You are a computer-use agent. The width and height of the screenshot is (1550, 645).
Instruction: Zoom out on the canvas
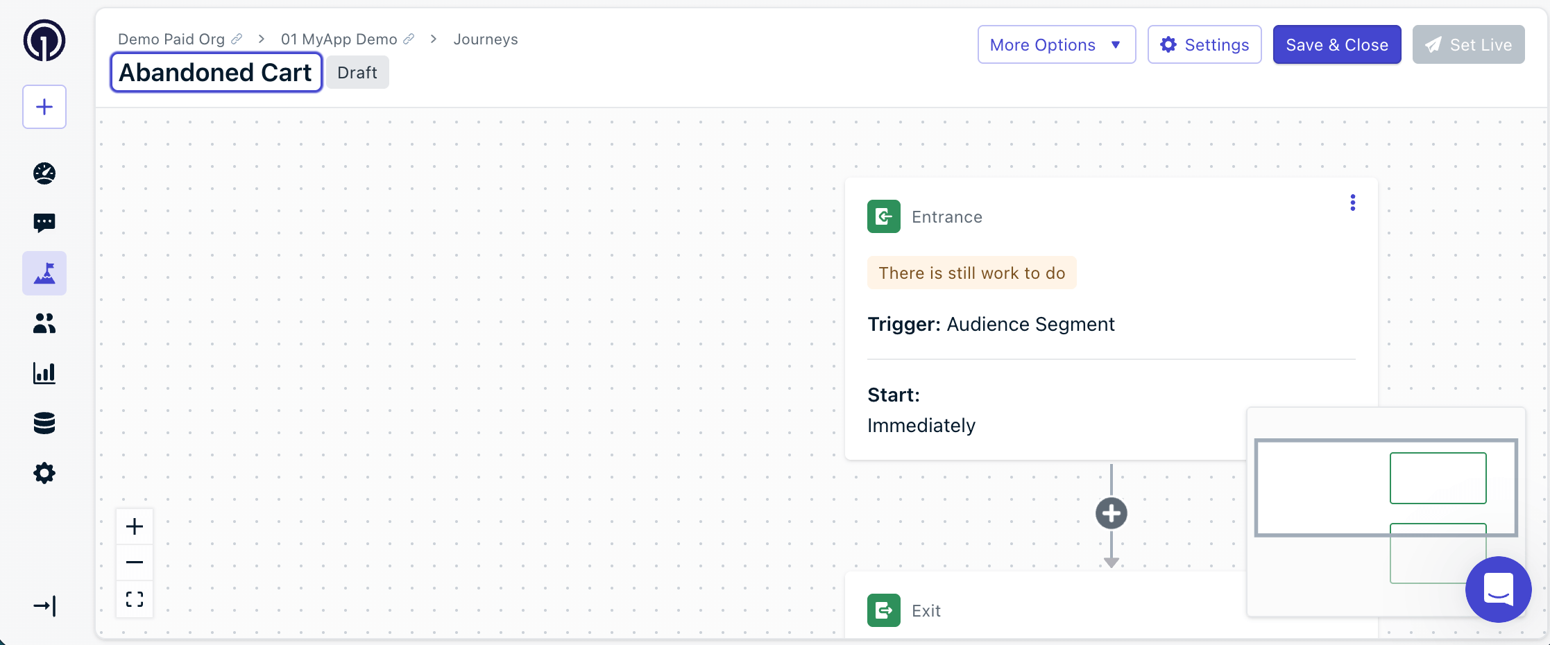pos(135,562)
